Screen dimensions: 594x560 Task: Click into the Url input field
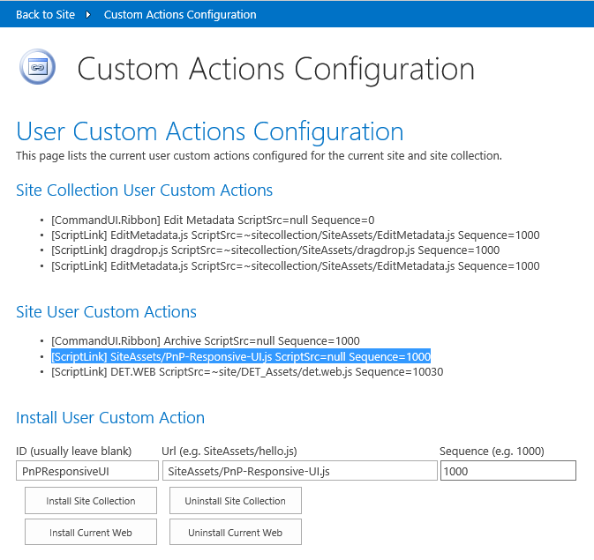point(299,471)
